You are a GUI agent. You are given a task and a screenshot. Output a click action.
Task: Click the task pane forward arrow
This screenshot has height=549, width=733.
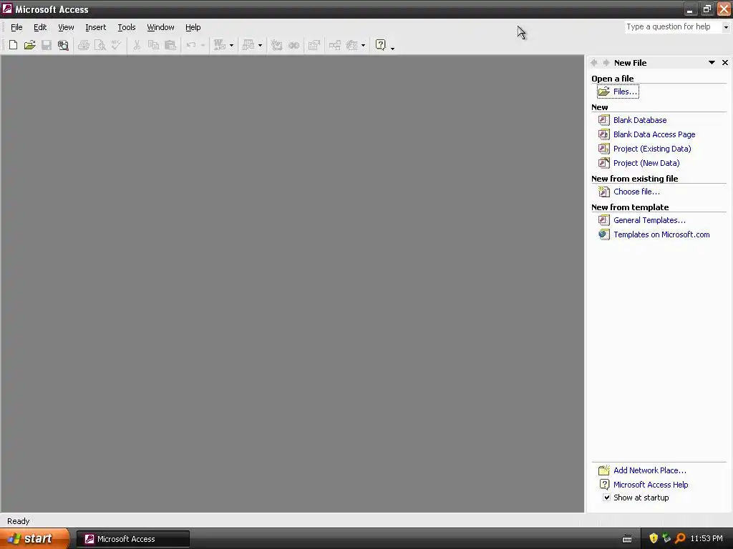(606, 63)
